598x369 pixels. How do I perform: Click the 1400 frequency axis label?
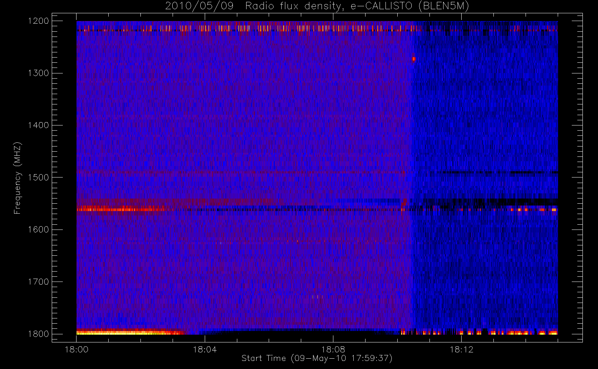[38, 125]
